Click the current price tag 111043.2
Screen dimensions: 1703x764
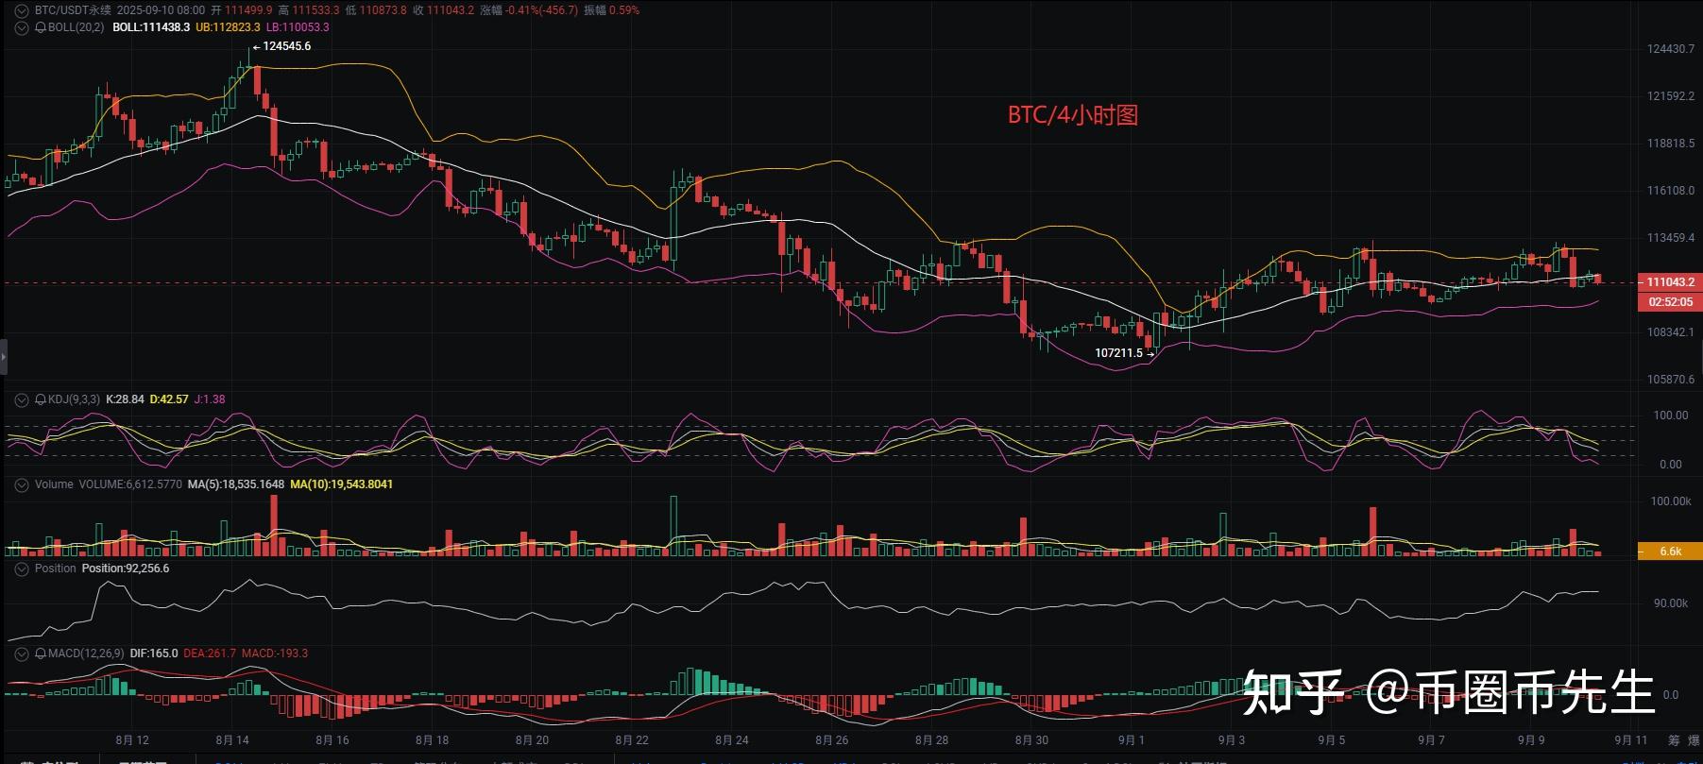tap(1670, 282)
